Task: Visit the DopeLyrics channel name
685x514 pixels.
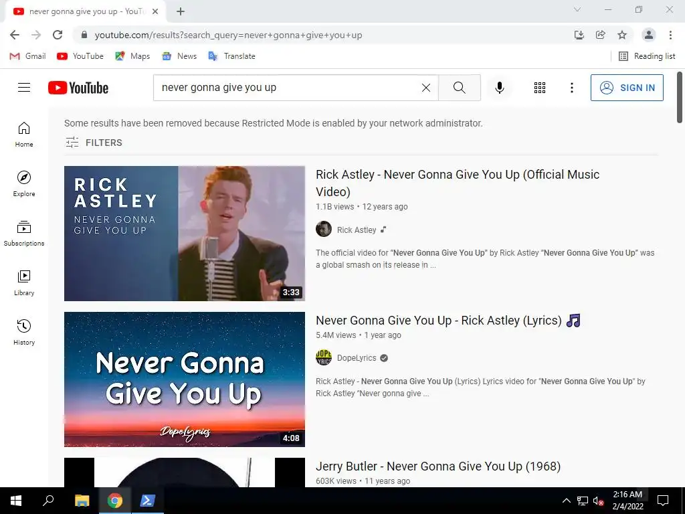Action: pyautogui.click(x=357, y=358)
